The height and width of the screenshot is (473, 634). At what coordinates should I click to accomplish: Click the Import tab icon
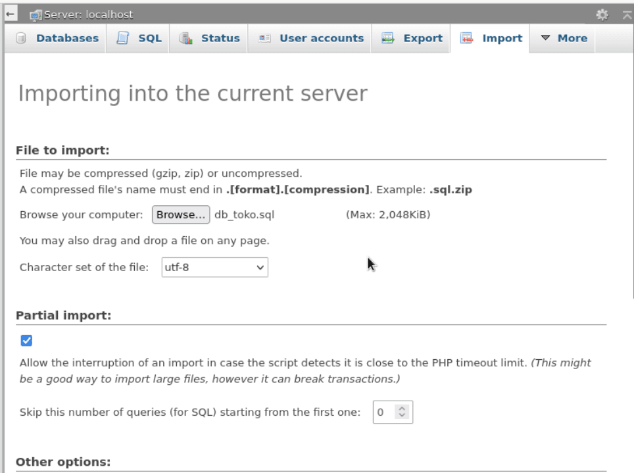(x=466, y=38)
